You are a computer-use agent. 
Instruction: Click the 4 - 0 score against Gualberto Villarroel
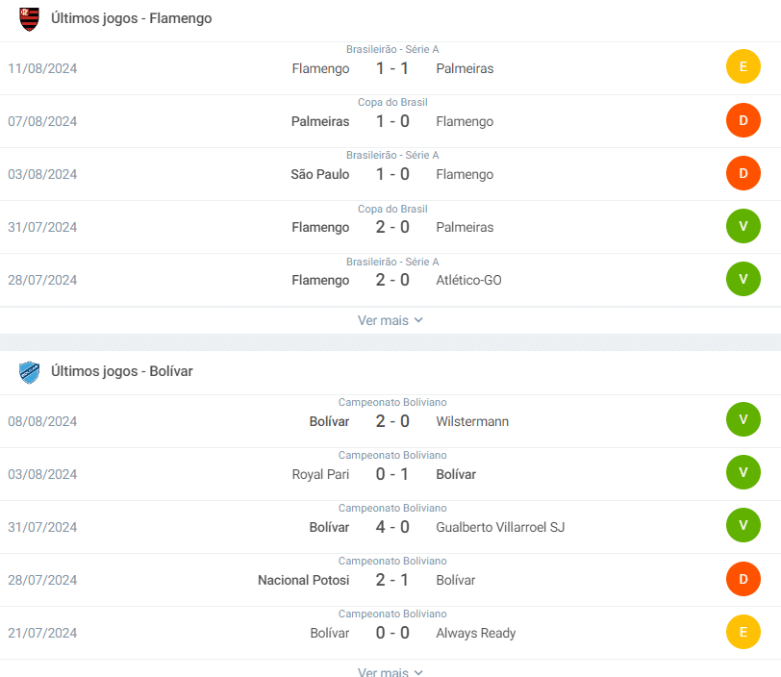[392, 527]
